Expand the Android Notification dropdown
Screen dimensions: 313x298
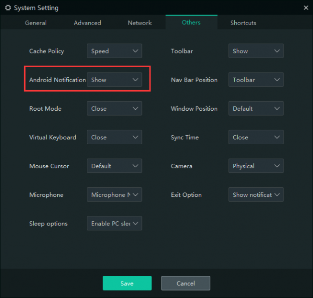(114, 80)
